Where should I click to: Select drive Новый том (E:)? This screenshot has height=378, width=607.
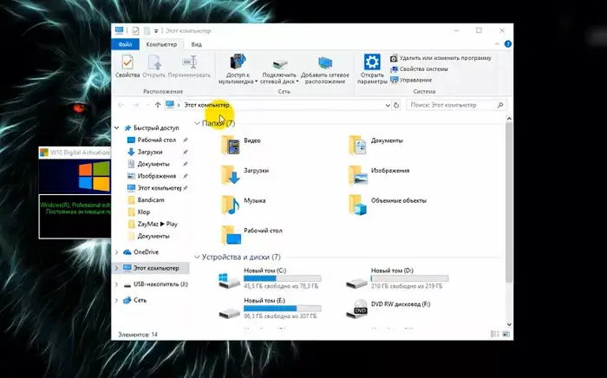pyautogui.click(x=271, y=309)
